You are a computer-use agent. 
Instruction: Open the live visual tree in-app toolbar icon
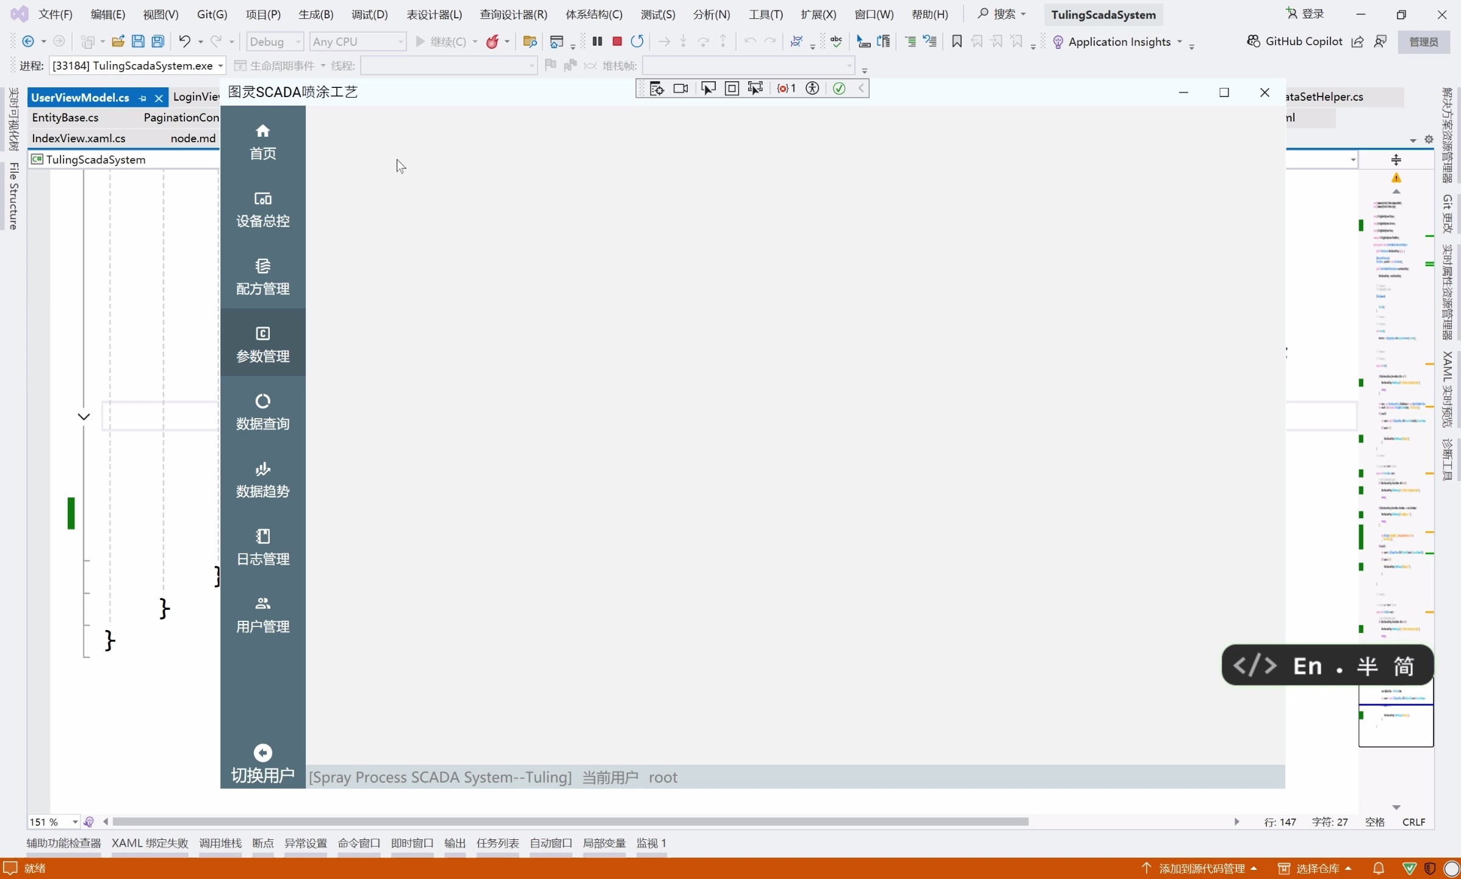[x=657, y=89]
